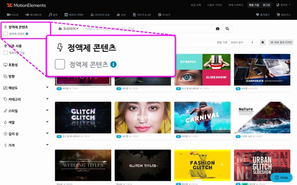Screen dimensions: 297x185
Task: Open the 한국어 language dropdown
Action: 283,5
